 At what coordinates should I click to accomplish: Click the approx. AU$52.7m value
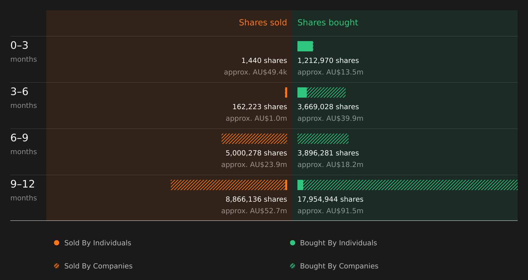[x=254, y=211]
